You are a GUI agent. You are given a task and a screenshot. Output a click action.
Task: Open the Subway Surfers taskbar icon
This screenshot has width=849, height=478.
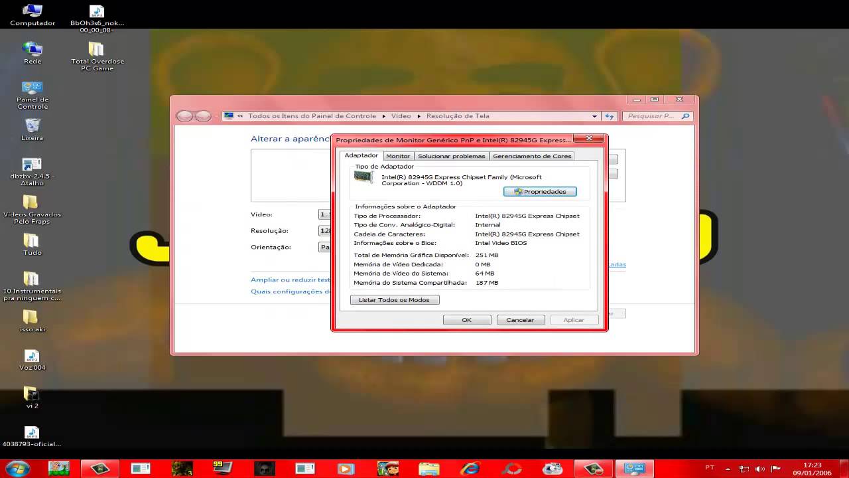point(387,468)
